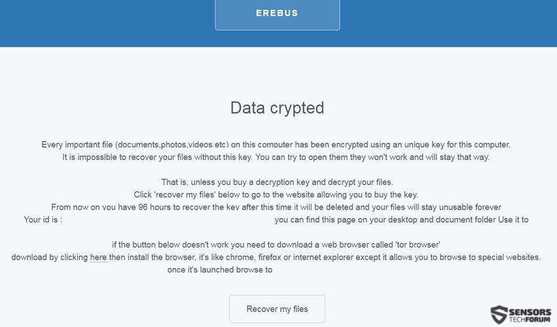The height and width of the screenshot is (327, 557).
Task: Click the 'Your id is :' label
Action: click(x=43, y=220)
